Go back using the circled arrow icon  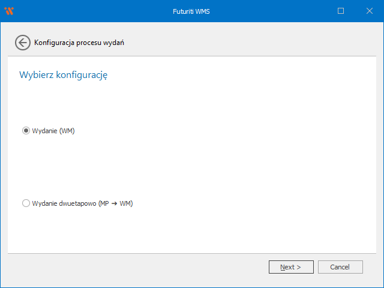pyautogui.click(x=23, y=43)
